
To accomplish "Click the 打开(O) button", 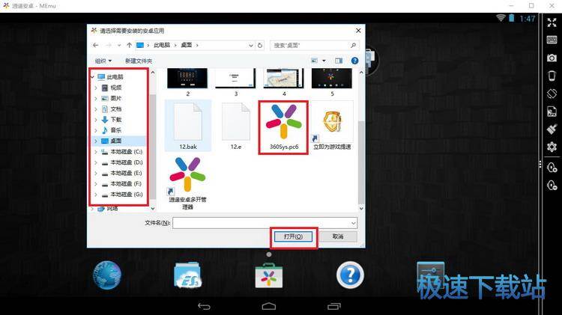I will 293,236.
